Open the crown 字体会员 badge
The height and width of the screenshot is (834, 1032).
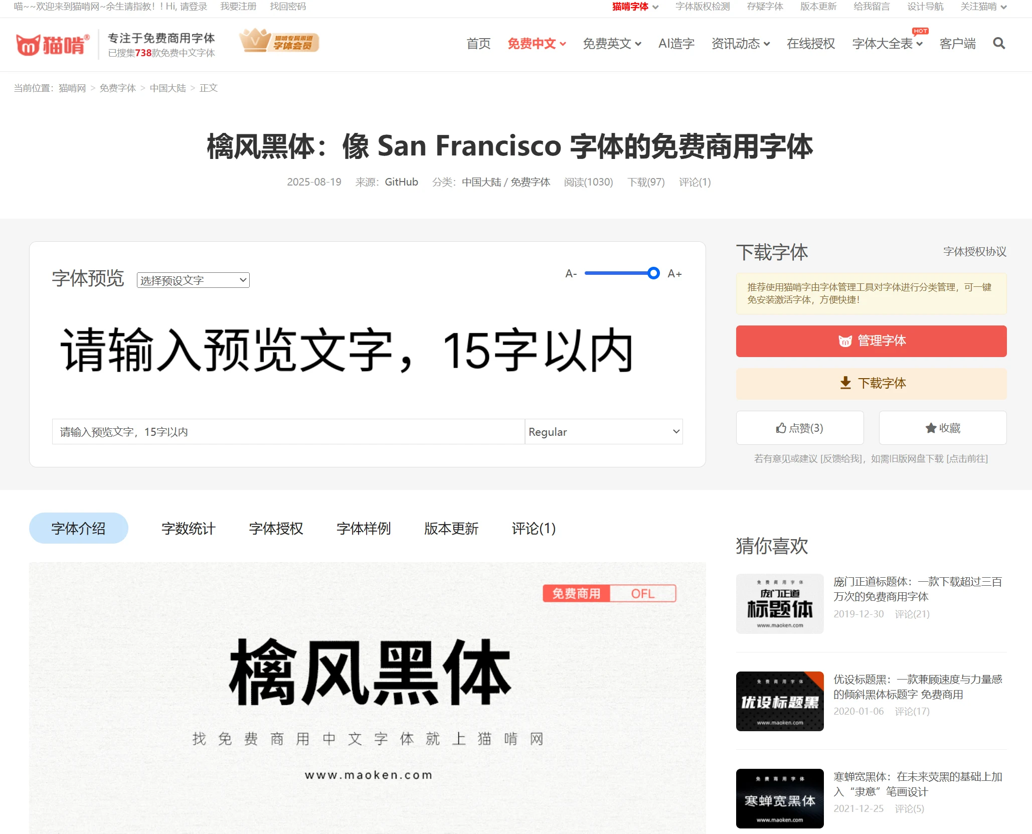[279, 41]
